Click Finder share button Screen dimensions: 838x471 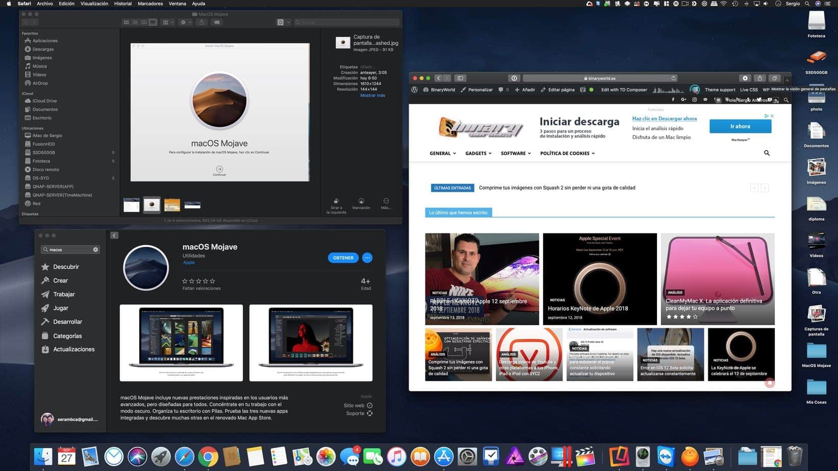201,22
